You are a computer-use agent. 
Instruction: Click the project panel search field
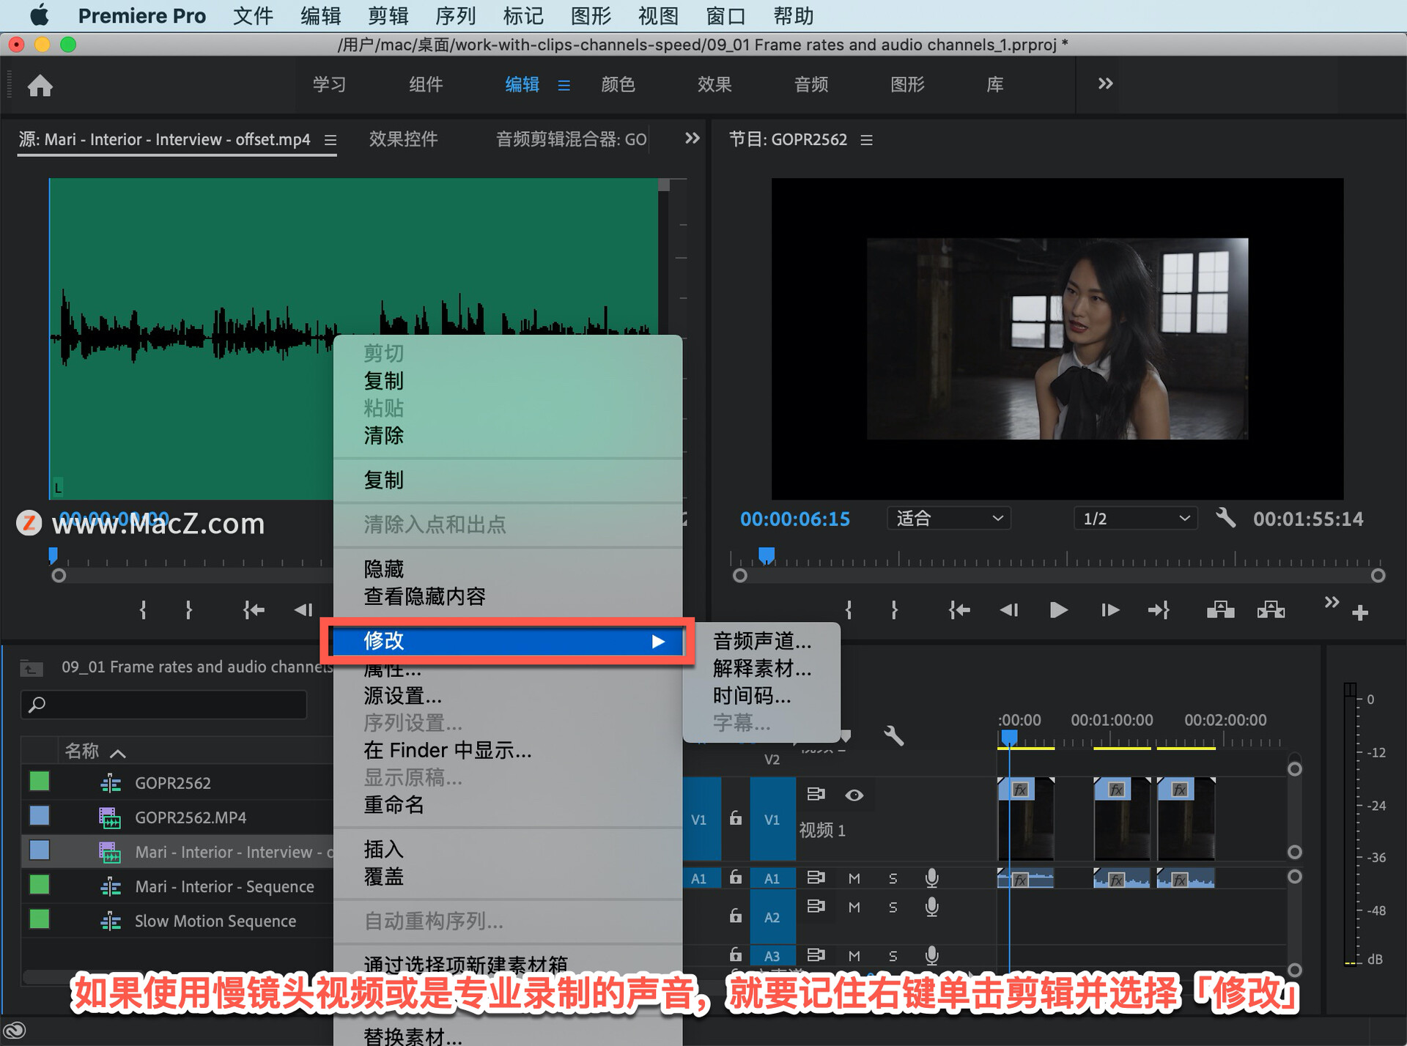[x=165, y=705]
